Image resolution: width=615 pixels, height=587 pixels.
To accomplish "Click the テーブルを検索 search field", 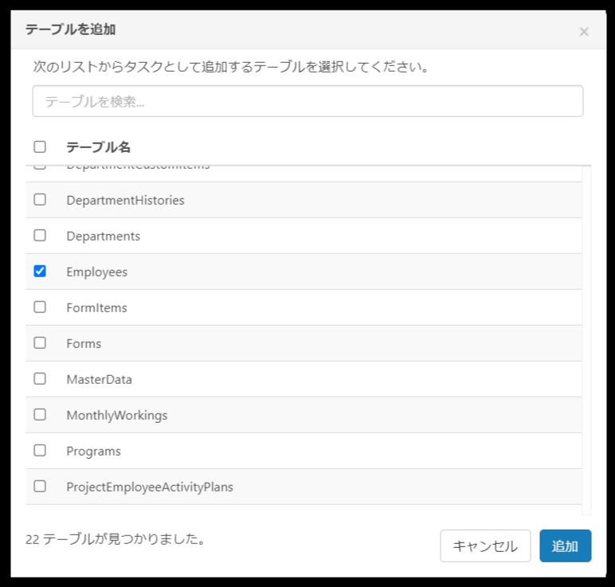I will click(x=307, y=102).
